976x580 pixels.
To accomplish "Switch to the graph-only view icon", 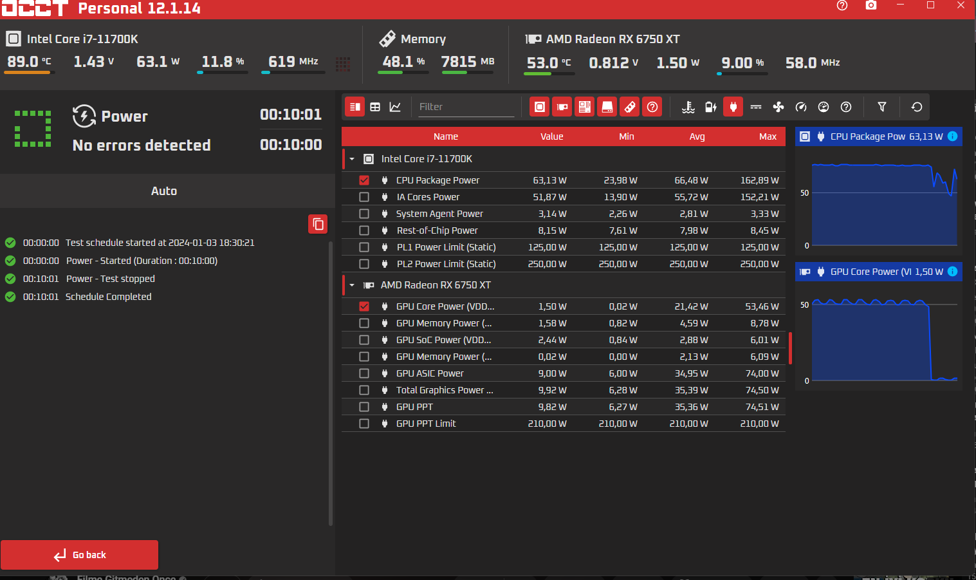I will pos(395,107).
